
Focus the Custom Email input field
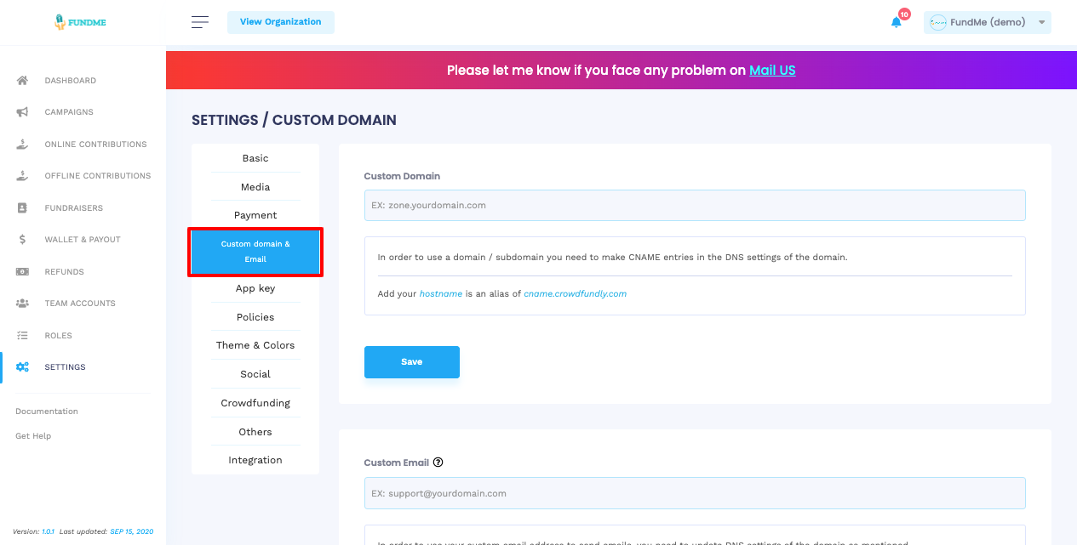pyautogui.click(x=694, y=493)
